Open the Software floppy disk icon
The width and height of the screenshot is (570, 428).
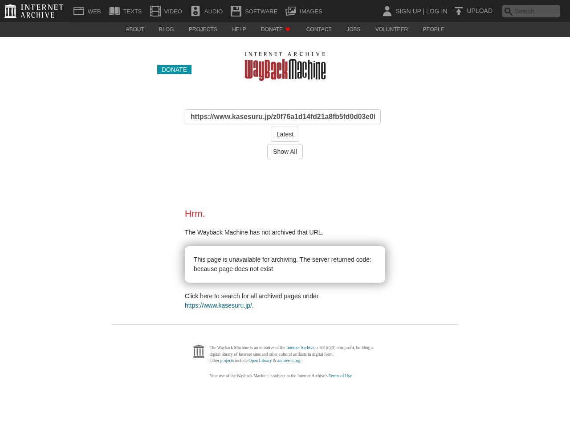(236, 11)
